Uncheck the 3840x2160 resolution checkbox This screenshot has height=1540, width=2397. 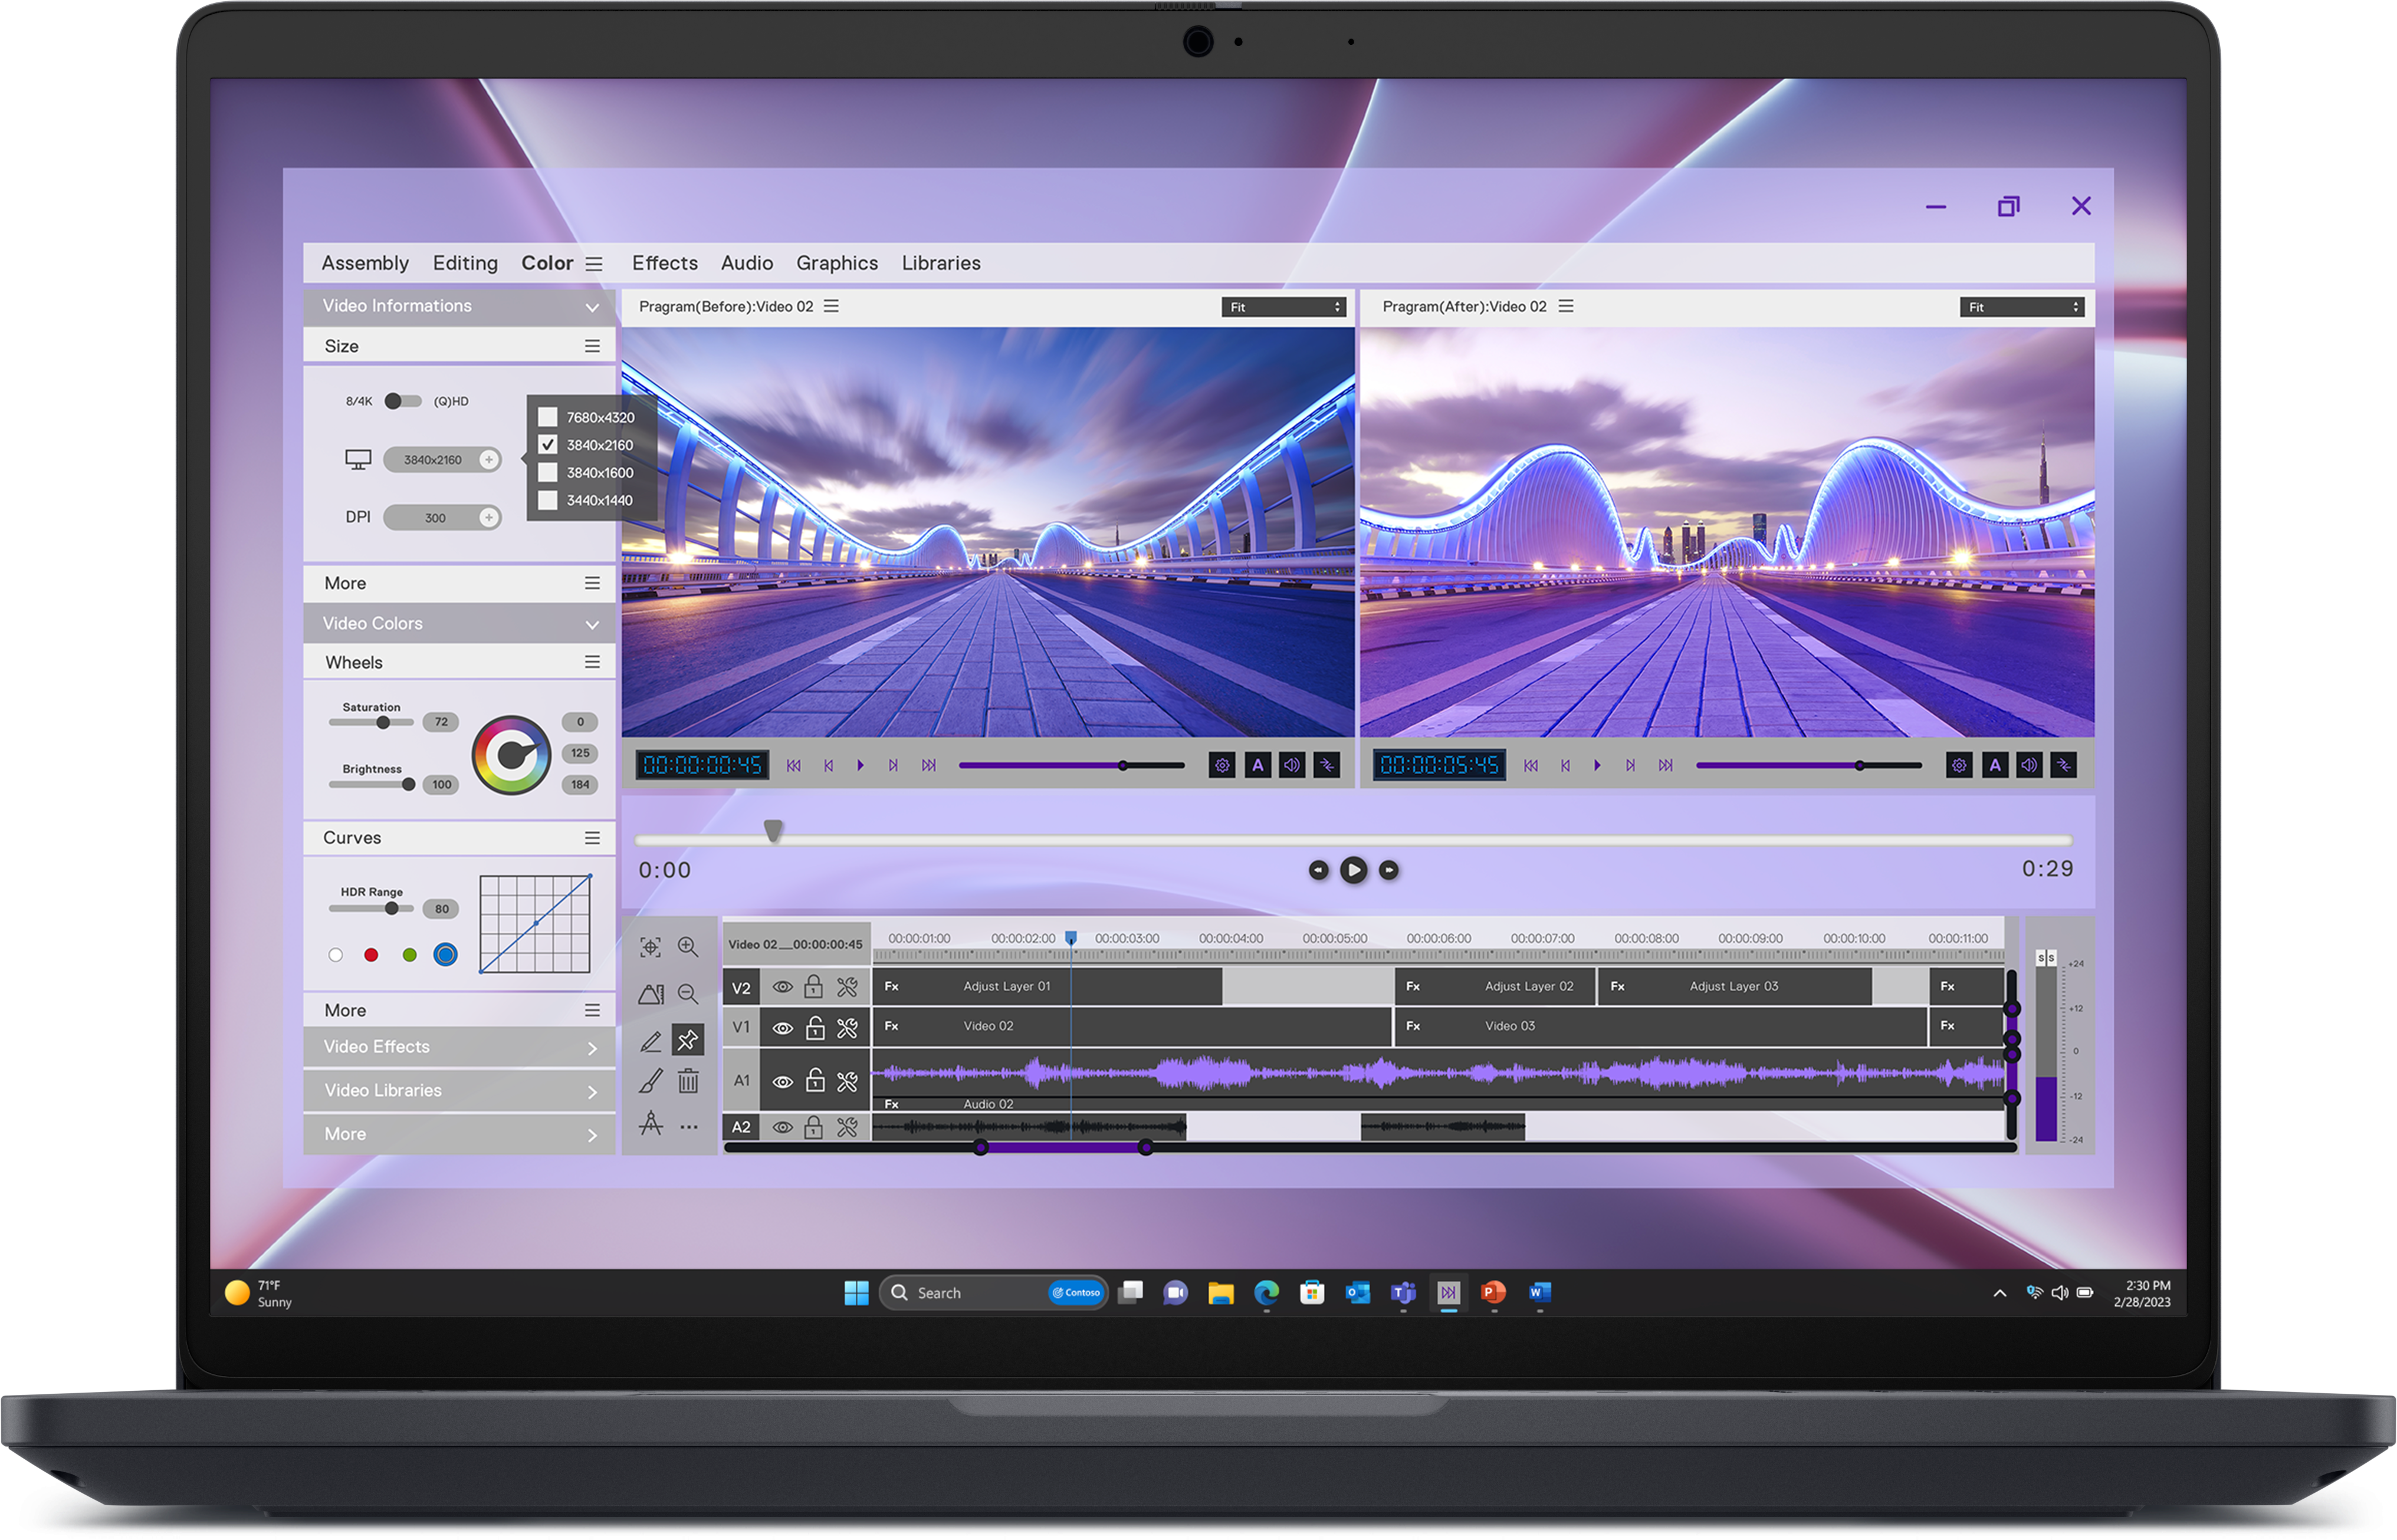pyautogui.click(x=548, y=445)
